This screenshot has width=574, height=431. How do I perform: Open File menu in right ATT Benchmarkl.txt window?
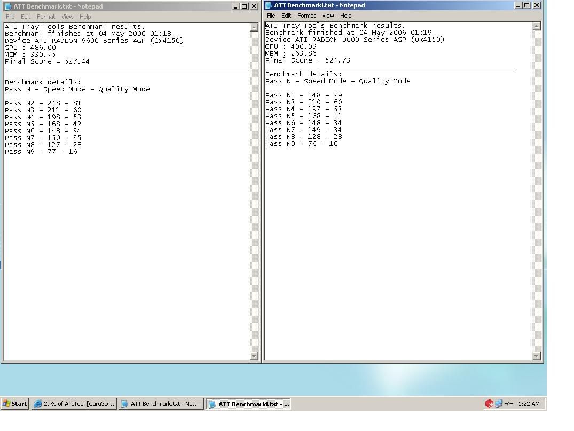271,16
